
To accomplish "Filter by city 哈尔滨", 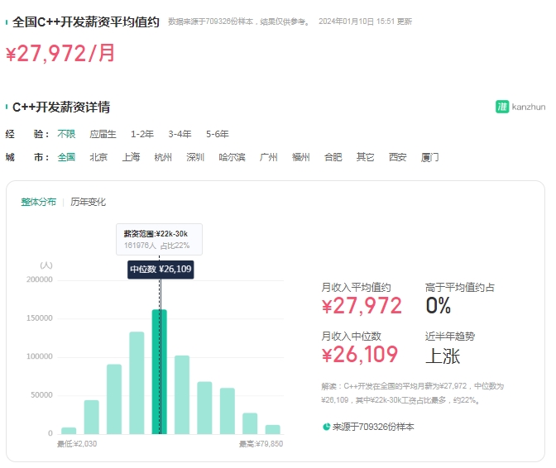I will (x=232, y=157).
